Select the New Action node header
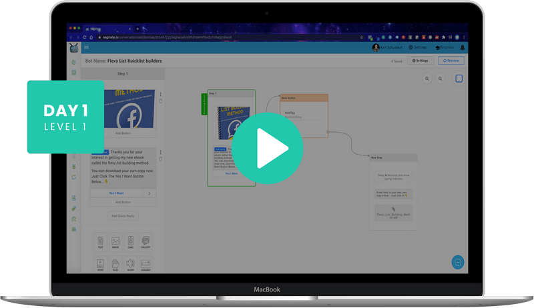This screenshot has height=308, width=534. point(304,98)
